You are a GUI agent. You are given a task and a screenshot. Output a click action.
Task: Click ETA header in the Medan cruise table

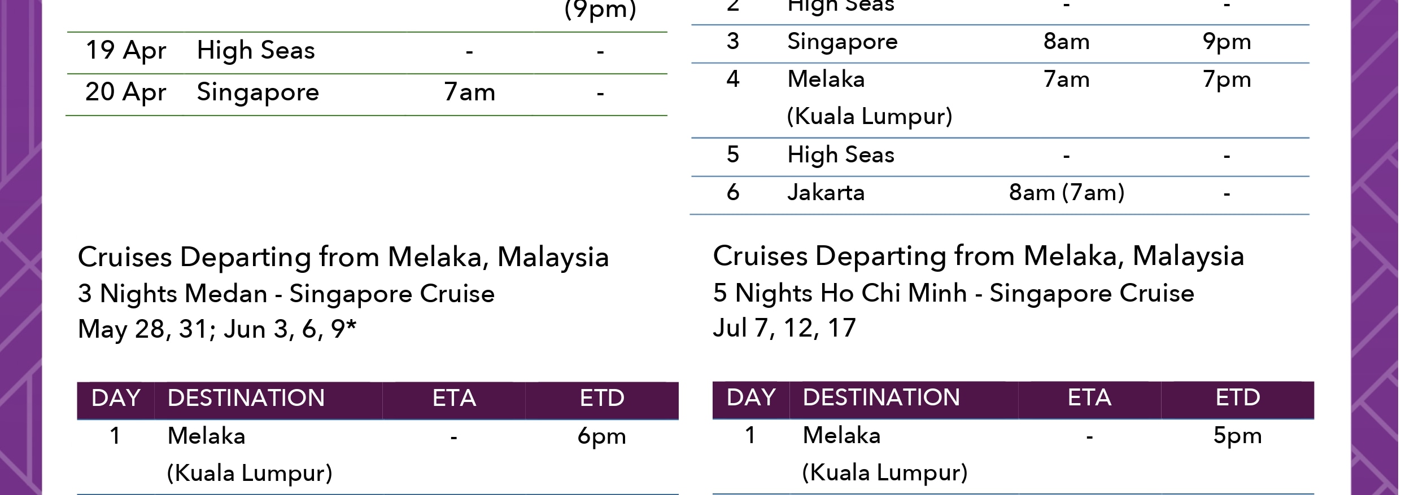454,398
